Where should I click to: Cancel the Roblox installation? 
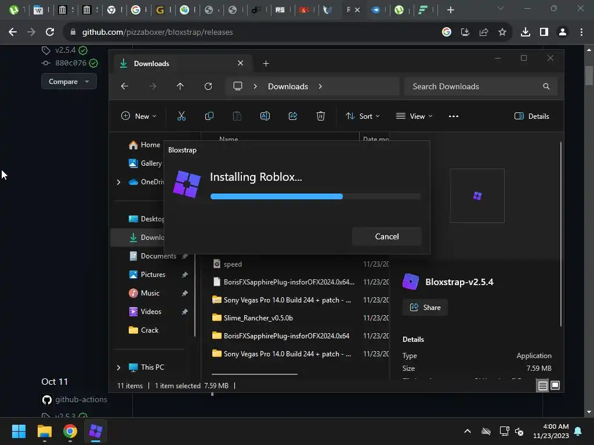click(x=386, y=236)
